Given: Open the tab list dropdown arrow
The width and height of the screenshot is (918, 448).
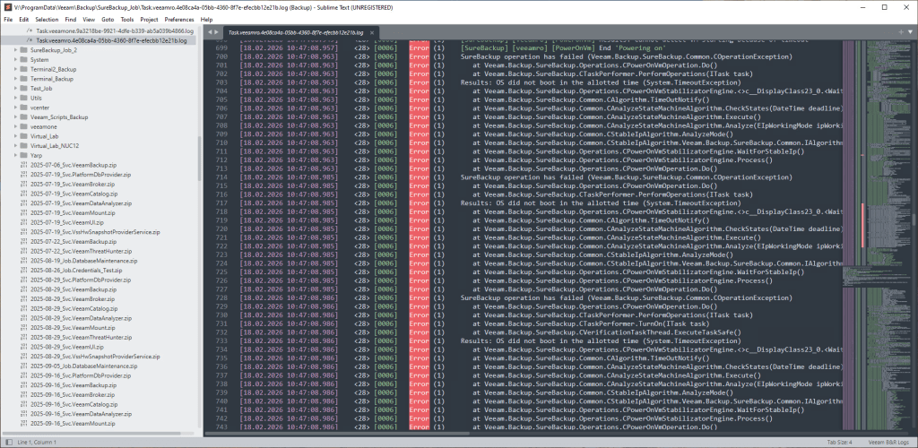Looking at the screenshot, I should [x=910, y=31].
